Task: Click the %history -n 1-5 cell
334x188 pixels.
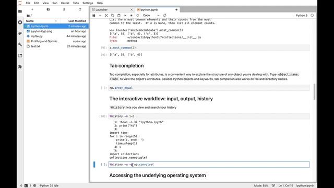Action: 209,116
